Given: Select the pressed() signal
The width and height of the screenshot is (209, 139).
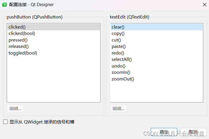Looking at the screenshot, I should [x=54, y=40].
